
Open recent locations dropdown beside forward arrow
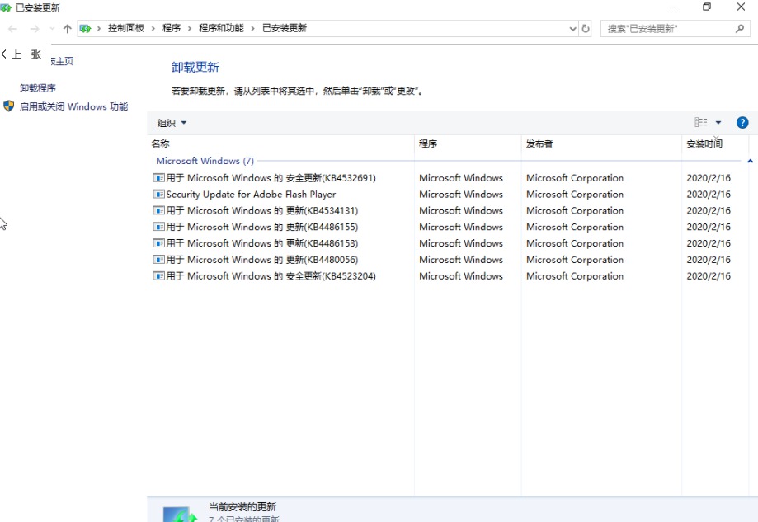tap(52, 29)
